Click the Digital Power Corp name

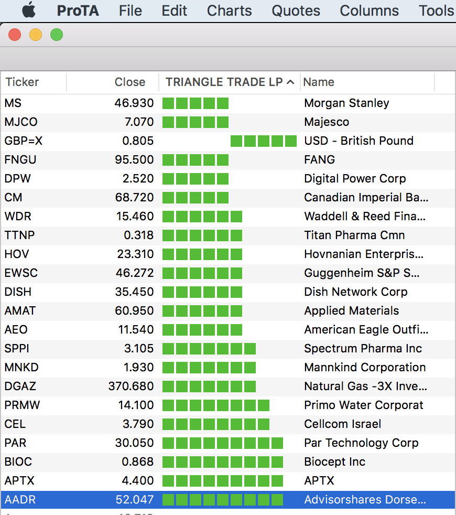pyautogui.click(x=355, y=179)
